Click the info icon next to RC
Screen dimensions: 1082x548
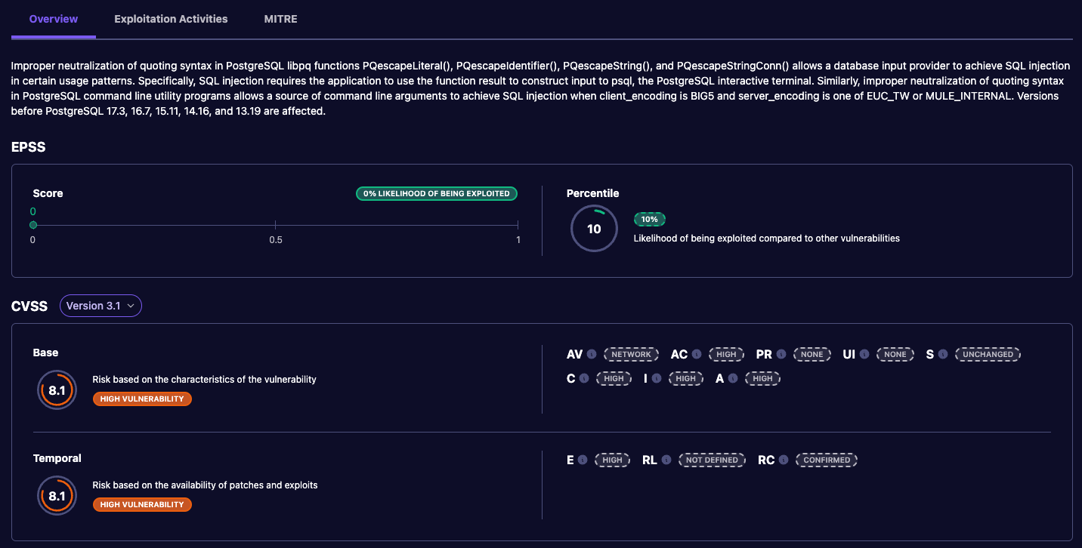784,460
